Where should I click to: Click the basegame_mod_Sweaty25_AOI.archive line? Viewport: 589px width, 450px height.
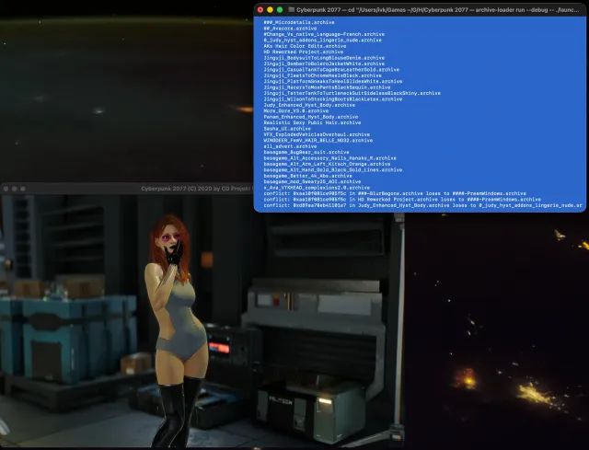click(x=312, y=182)
